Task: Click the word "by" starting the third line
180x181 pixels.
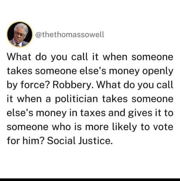Action: (x=12, y=85)
